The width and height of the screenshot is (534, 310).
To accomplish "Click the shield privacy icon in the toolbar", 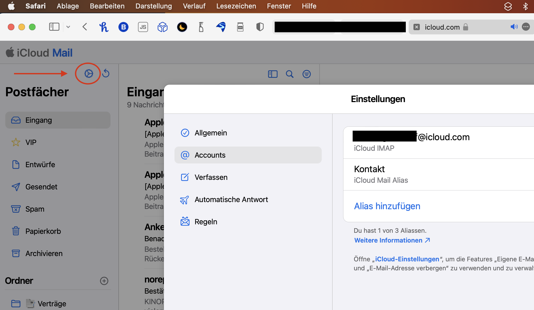I will pyautogui.click(x=260, y=27).
